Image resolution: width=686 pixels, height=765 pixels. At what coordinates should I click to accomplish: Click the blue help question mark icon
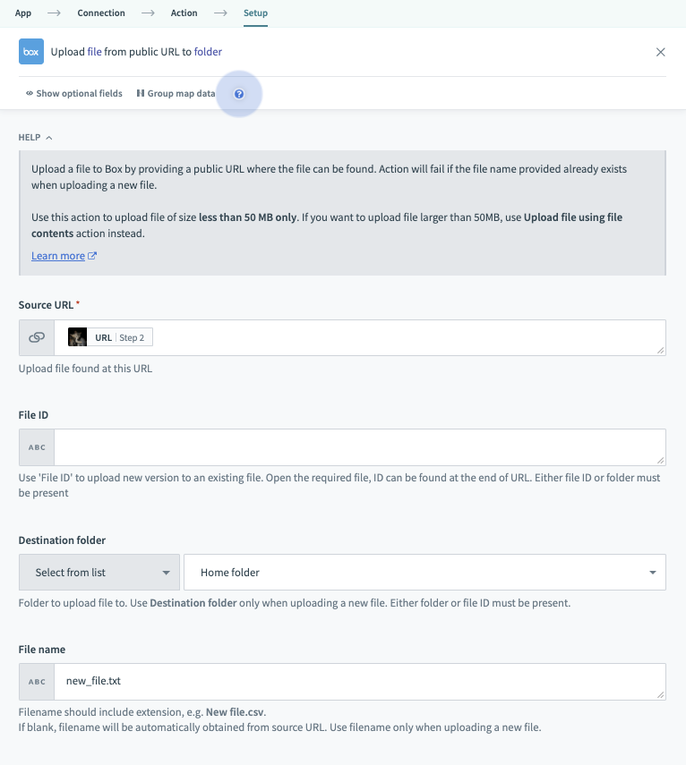coord(239,94)
